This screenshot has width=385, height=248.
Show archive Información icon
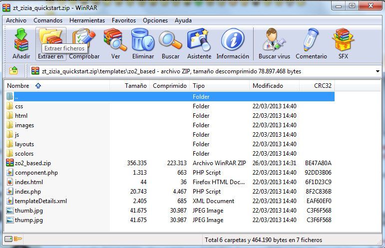[x=233, y=39]
